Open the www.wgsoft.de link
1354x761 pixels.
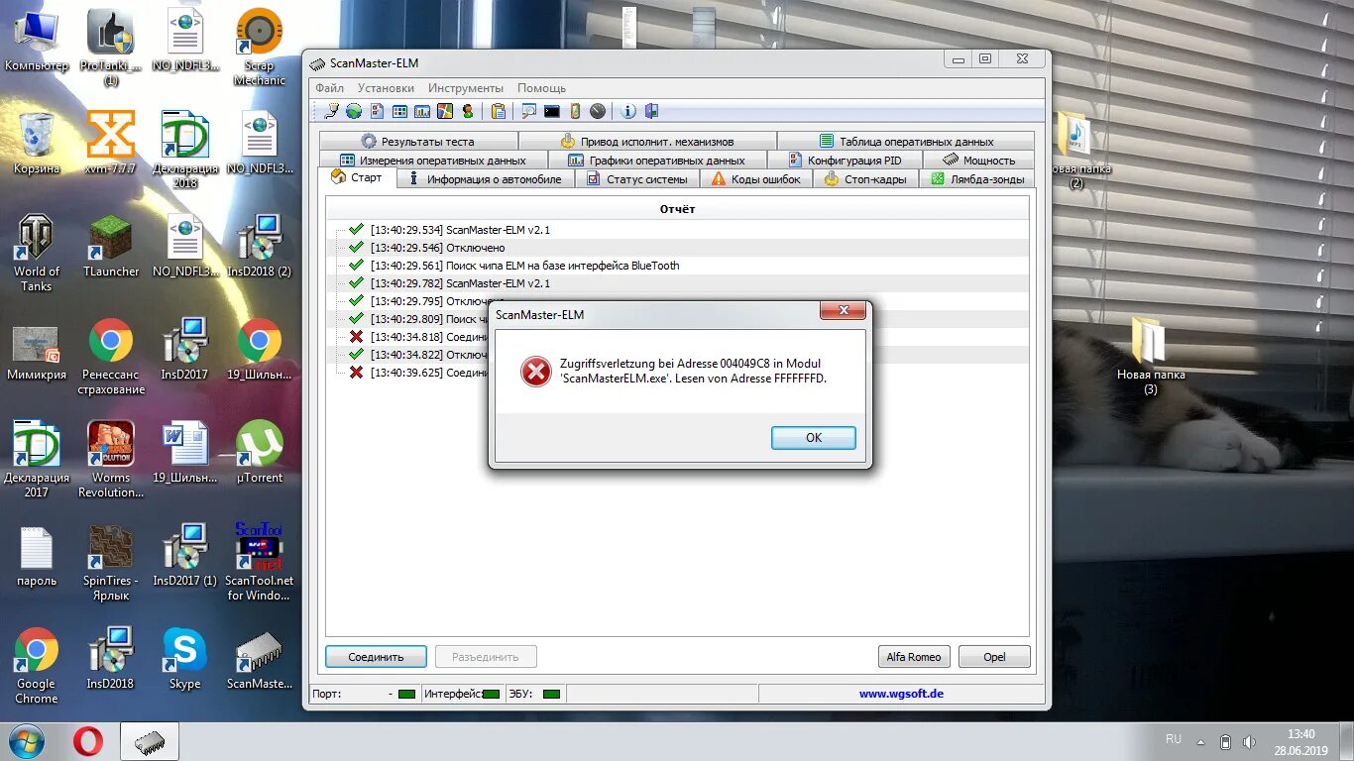click(x=901, y=694)
